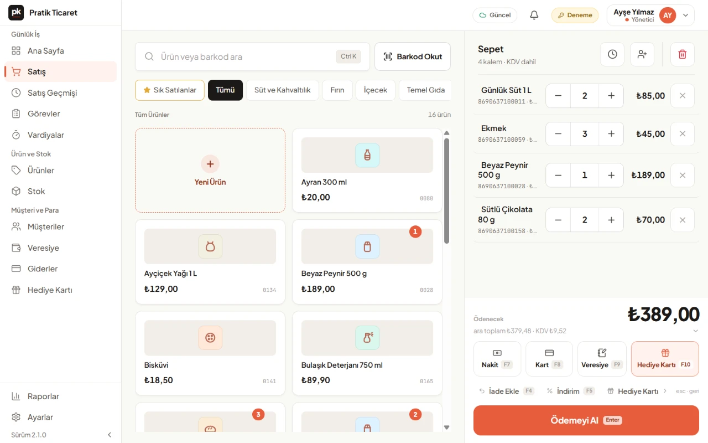
Task: Click the product list scrollbar
Action: (x=446, y=190)
